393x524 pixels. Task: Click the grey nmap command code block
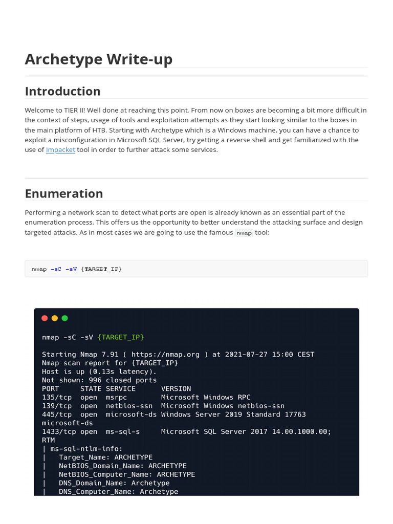coord(196,269)
